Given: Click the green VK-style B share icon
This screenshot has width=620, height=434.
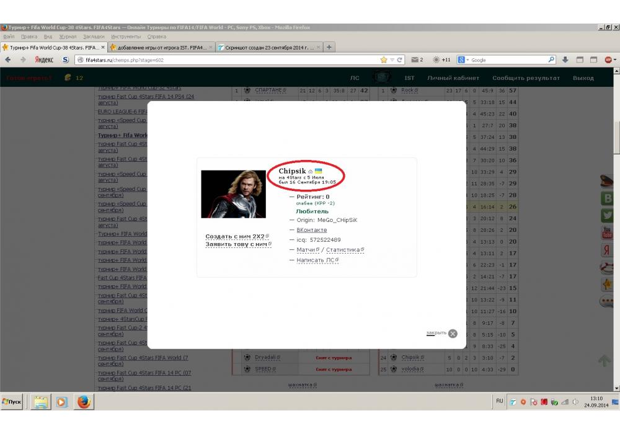Looking at the screenshot, I should click(606, 198).
